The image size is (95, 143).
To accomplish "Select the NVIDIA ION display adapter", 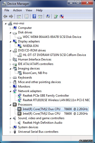I will 31,46.
